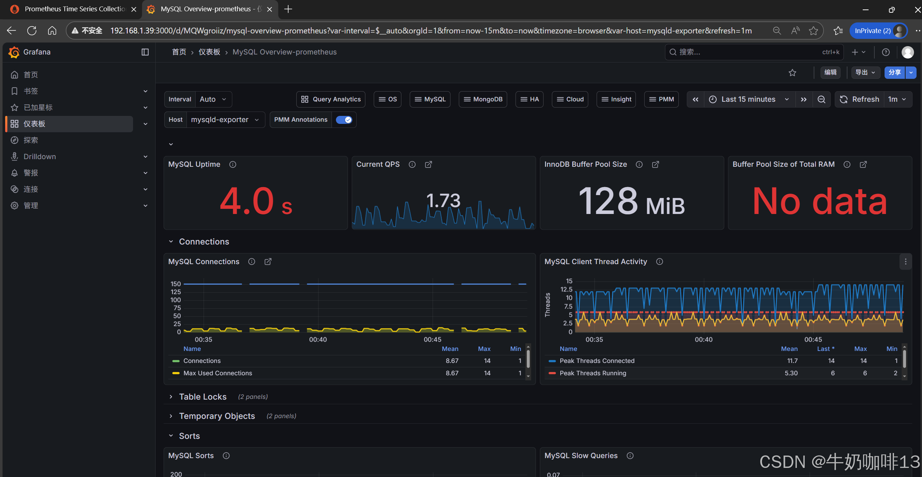Shift time range backward with arrows

coord(695,99)
